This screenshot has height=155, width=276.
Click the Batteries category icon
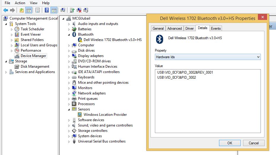click(74, 29)
